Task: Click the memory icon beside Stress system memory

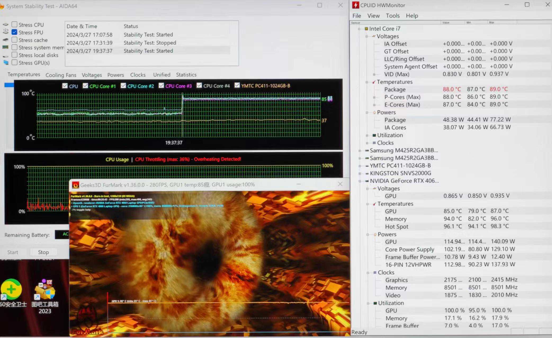Action: (6, 47)
